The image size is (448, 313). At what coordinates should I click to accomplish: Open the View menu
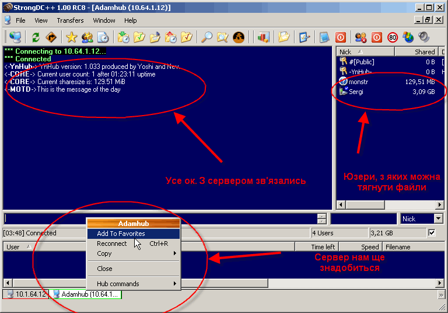tap(41, 20)
